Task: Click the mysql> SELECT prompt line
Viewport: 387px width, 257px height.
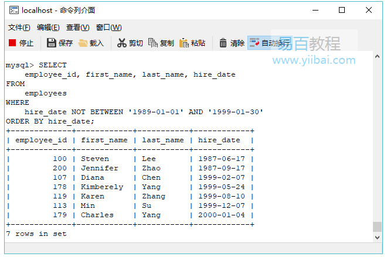Action: tap(36, 66)
